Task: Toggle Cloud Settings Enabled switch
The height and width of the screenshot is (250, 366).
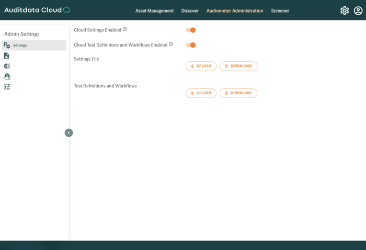Action: 191,30
